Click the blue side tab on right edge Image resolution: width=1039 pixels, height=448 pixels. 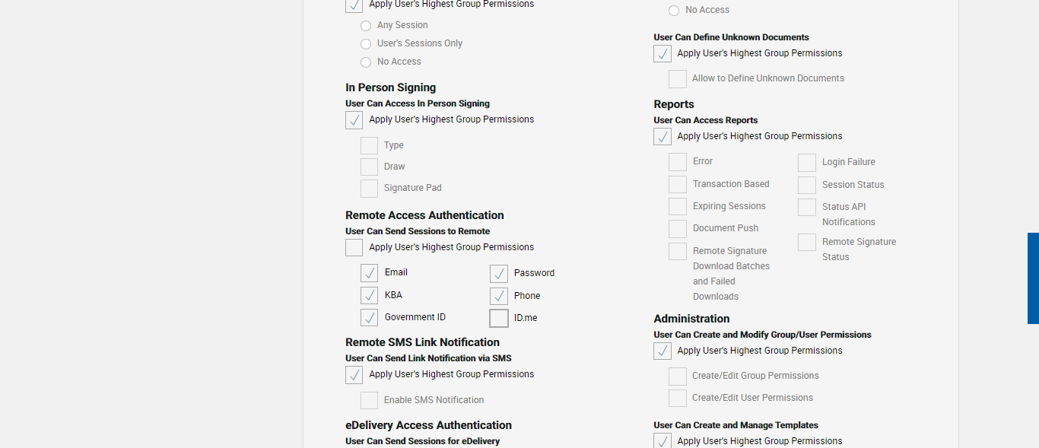(1033, 278)
